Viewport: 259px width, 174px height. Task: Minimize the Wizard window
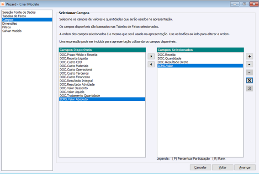coord(234,4)
